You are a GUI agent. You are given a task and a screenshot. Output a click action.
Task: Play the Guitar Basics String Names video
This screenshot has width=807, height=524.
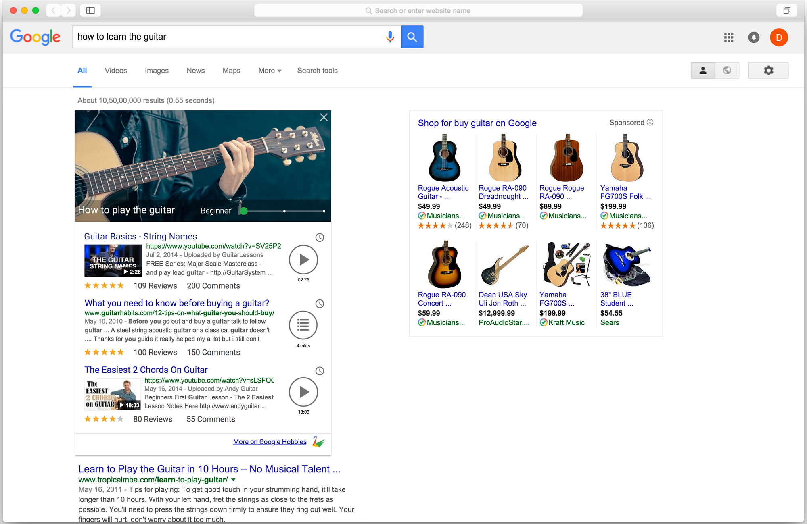coord(303,260)
